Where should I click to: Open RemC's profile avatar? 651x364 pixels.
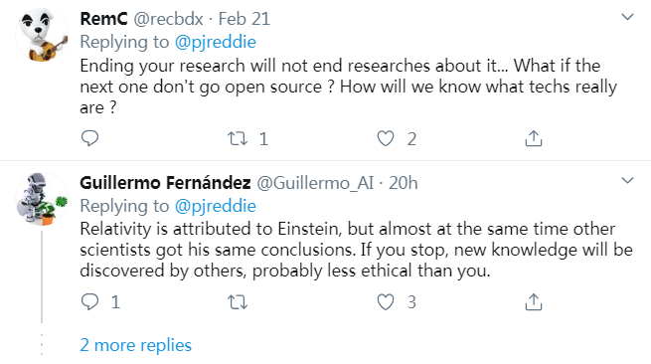click(x=42, y=35)
